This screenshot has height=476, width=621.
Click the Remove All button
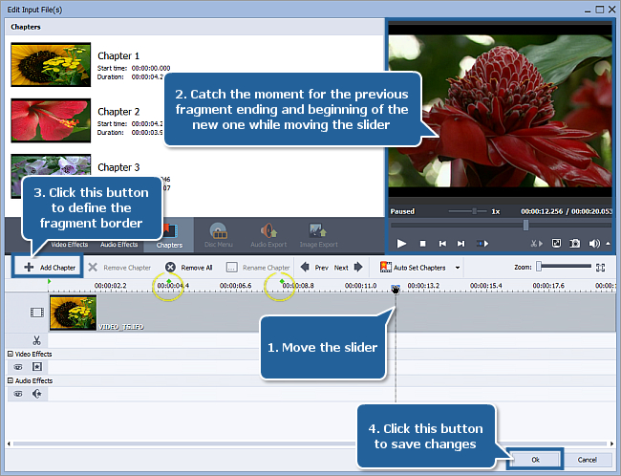[188, 268]
